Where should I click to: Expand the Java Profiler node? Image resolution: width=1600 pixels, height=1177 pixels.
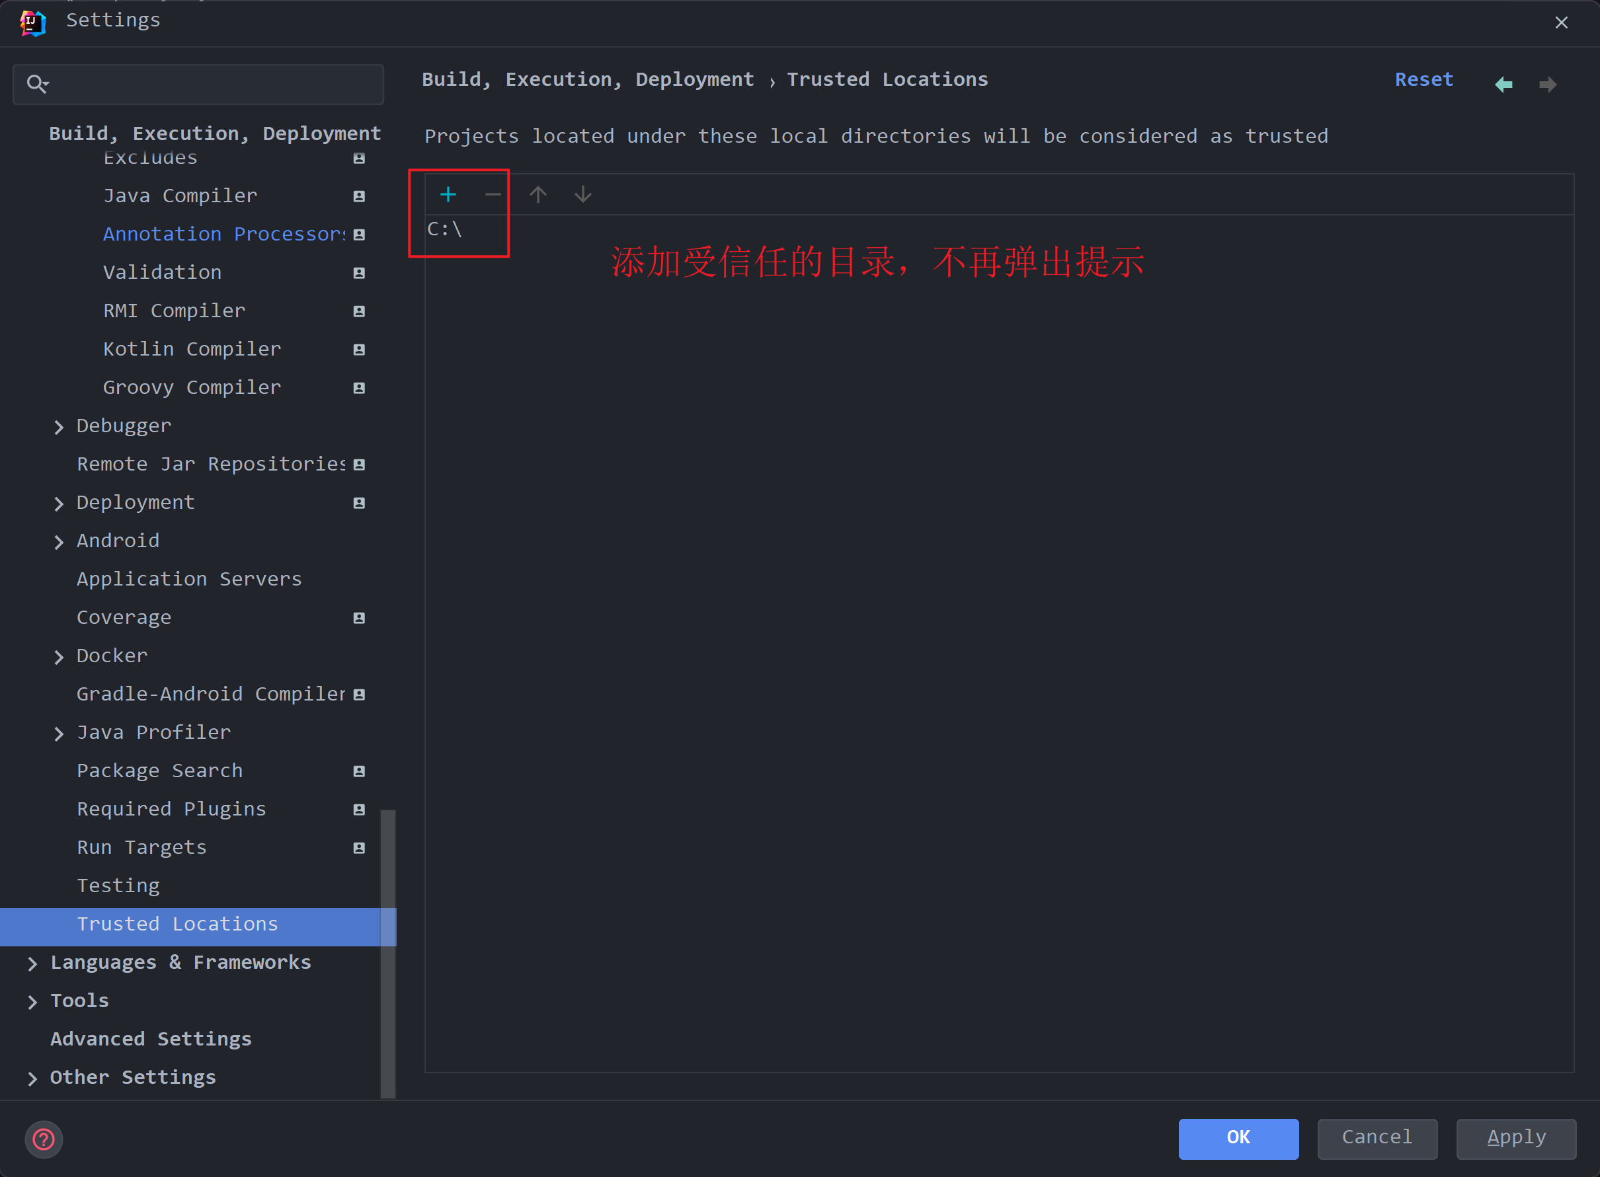pyautogui.click(x=59, y=733)
